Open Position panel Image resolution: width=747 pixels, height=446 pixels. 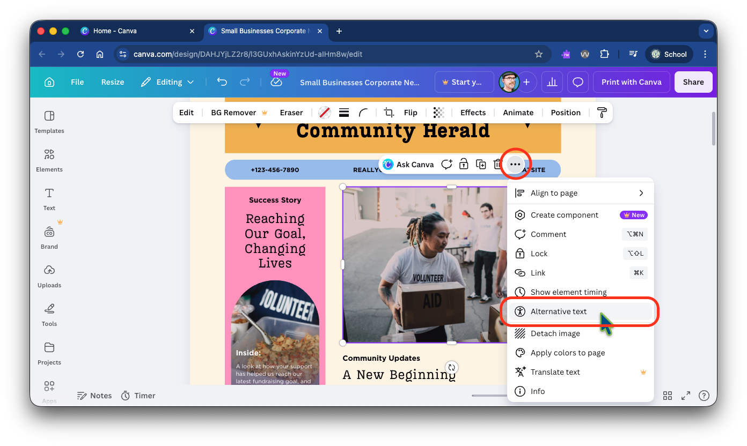click(x=566, y=113)
